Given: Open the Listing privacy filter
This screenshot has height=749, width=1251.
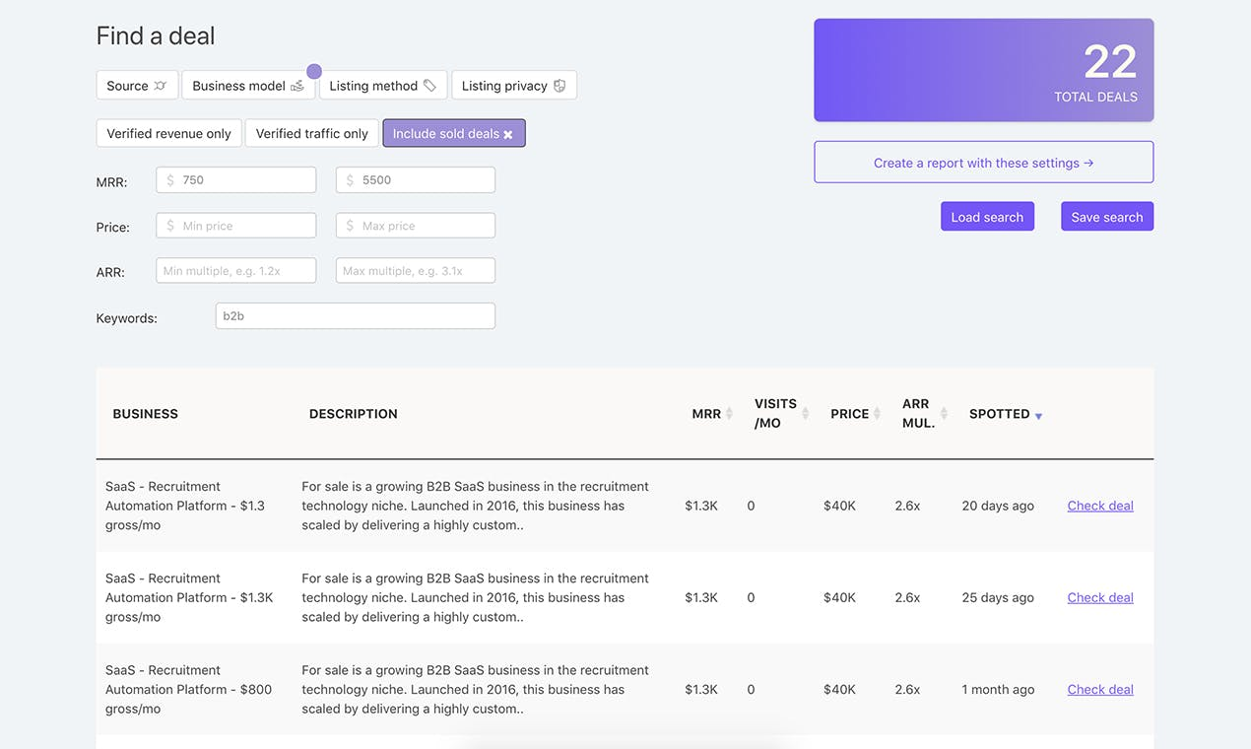Looking at the screenshot, I should coord(513,86).
